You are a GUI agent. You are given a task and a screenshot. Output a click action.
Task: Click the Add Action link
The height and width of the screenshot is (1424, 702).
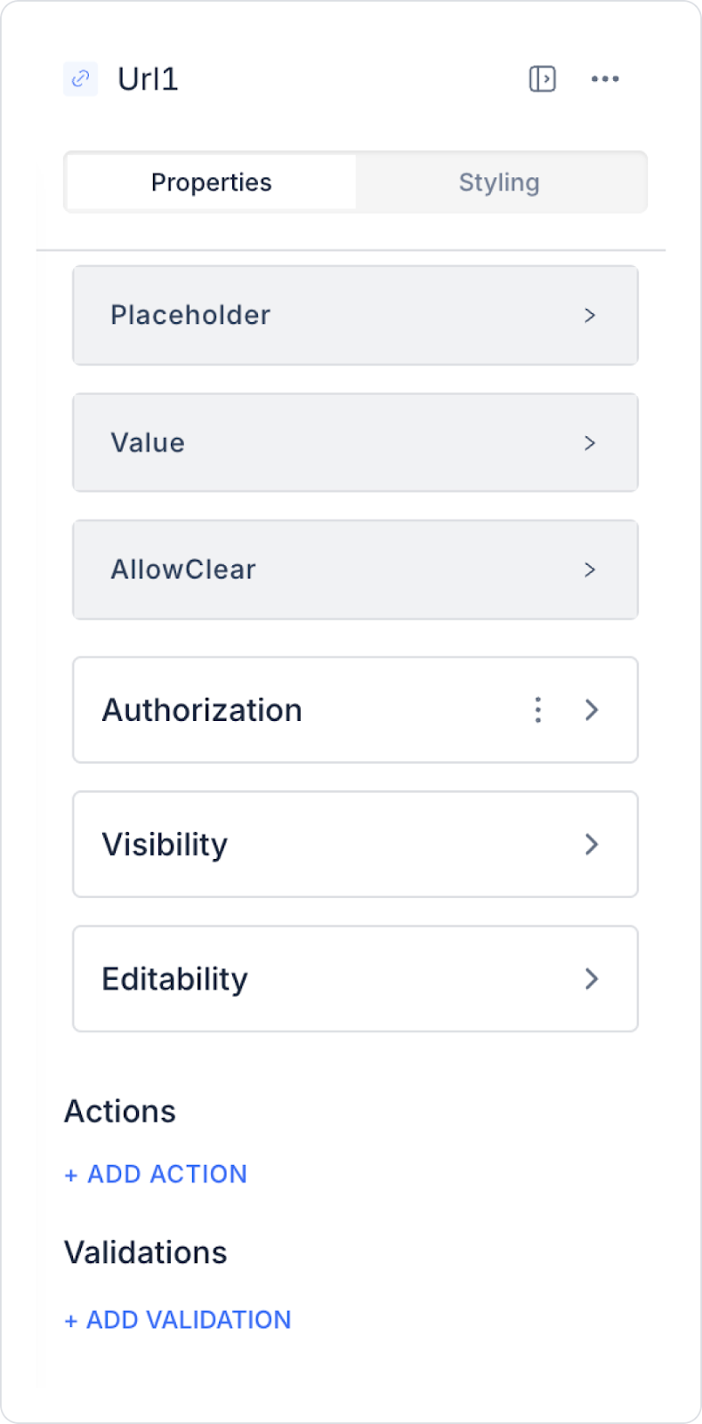coord(157,1174)
